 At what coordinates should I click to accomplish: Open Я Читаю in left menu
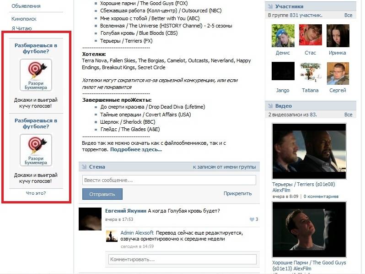click(x=21, y=28)
